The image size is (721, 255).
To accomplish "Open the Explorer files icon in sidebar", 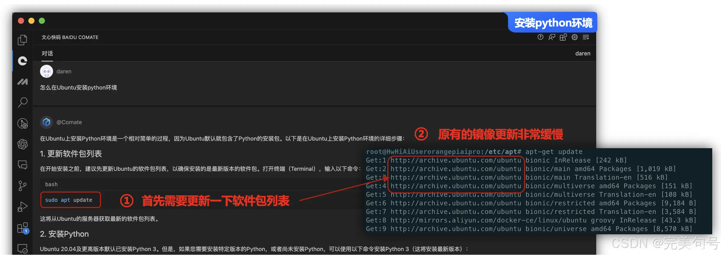I will click(22, 40).
